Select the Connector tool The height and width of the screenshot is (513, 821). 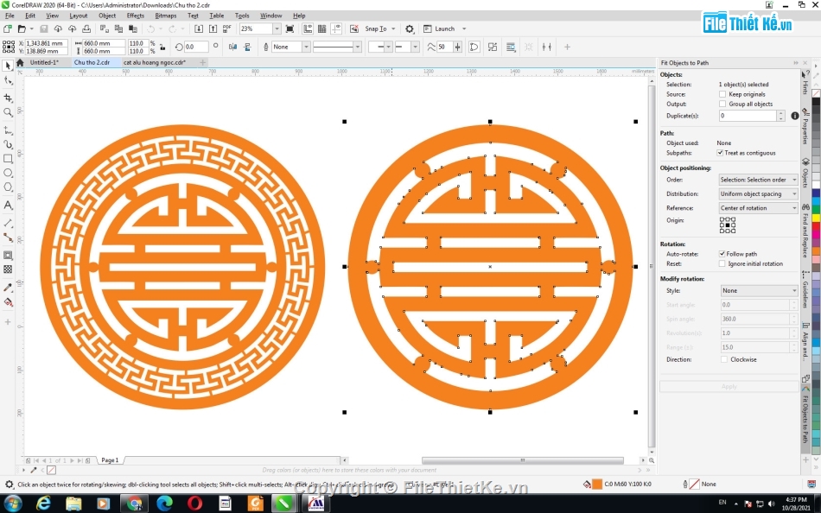point(8,237)
